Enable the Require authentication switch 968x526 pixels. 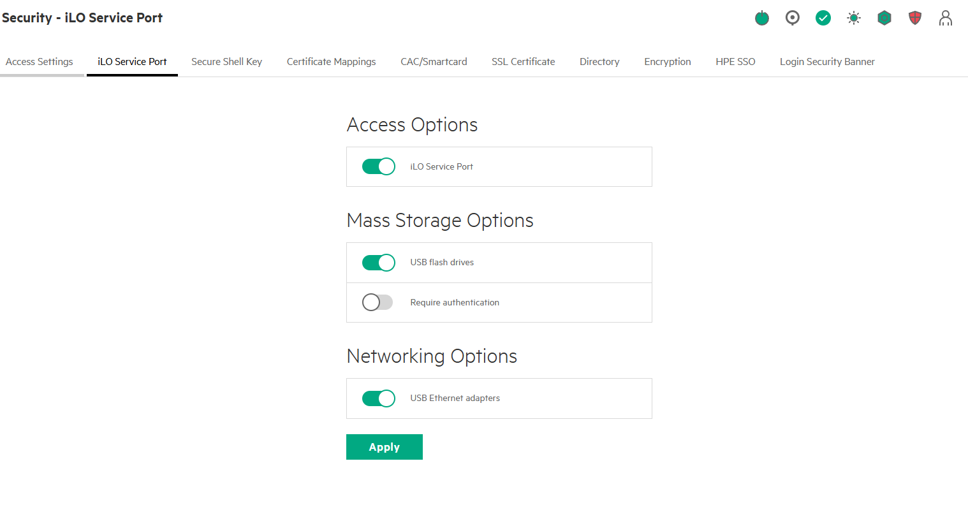(378, 302)
